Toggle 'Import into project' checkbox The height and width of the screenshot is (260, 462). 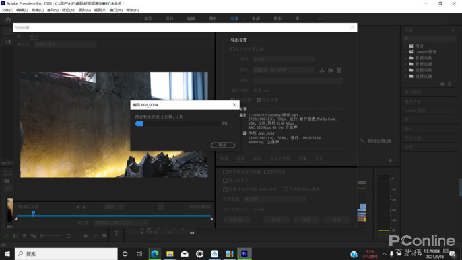(226, 181)
